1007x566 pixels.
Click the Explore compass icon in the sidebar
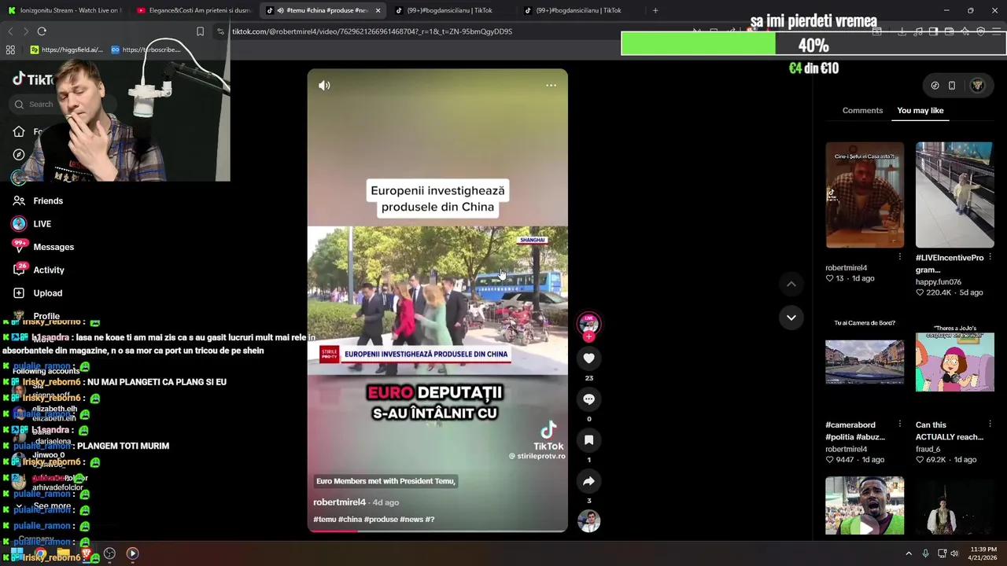19,155
